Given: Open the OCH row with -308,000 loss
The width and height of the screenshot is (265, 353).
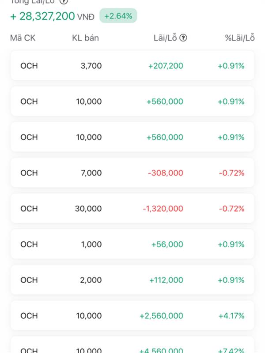Looking at the screenshot, I should tap(132, 173).
